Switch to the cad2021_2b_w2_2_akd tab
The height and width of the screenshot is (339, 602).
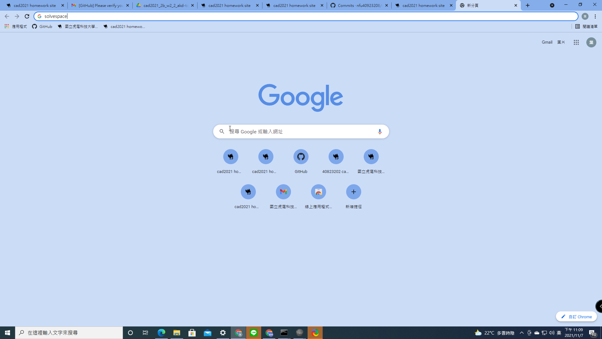[x=165, y=5]
